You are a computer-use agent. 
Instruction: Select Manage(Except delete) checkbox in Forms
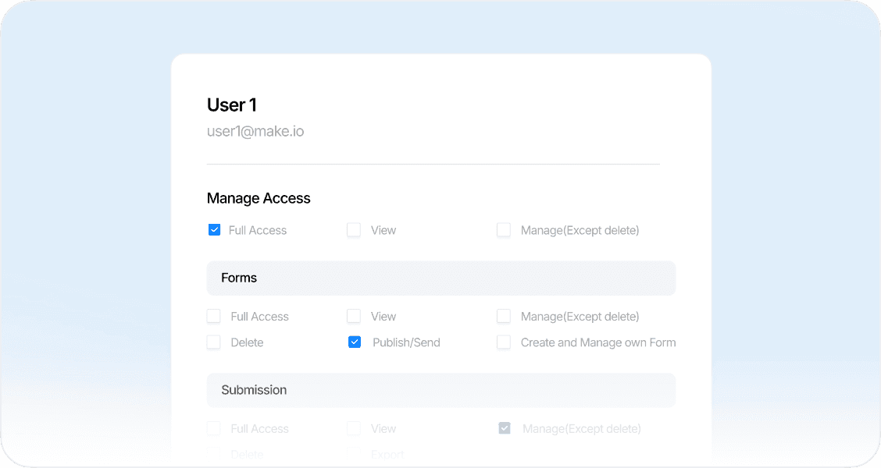click(x=504, y=317)
